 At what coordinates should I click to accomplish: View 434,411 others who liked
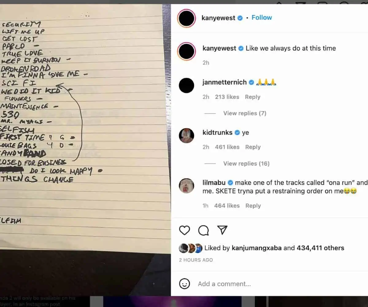[x=320, y=248]
